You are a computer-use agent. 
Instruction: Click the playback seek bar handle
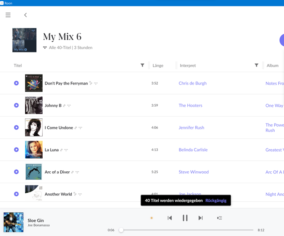121,230
